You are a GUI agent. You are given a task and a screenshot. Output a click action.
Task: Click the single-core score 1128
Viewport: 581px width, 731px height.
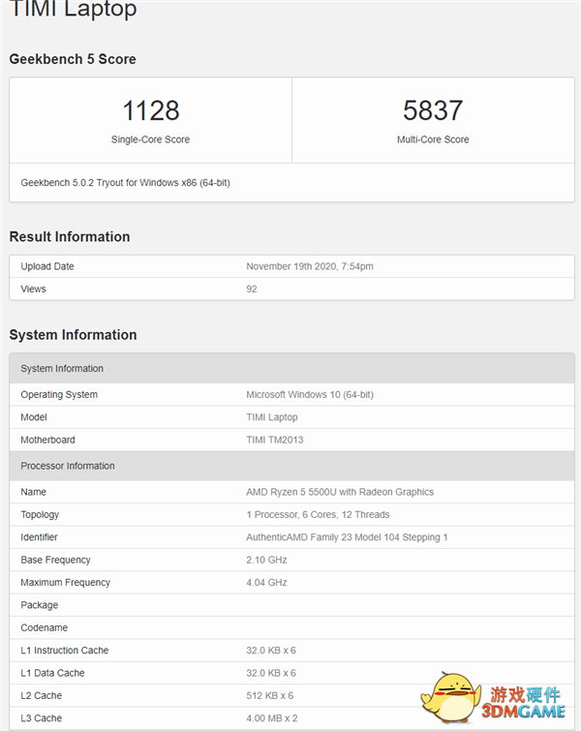151,110
